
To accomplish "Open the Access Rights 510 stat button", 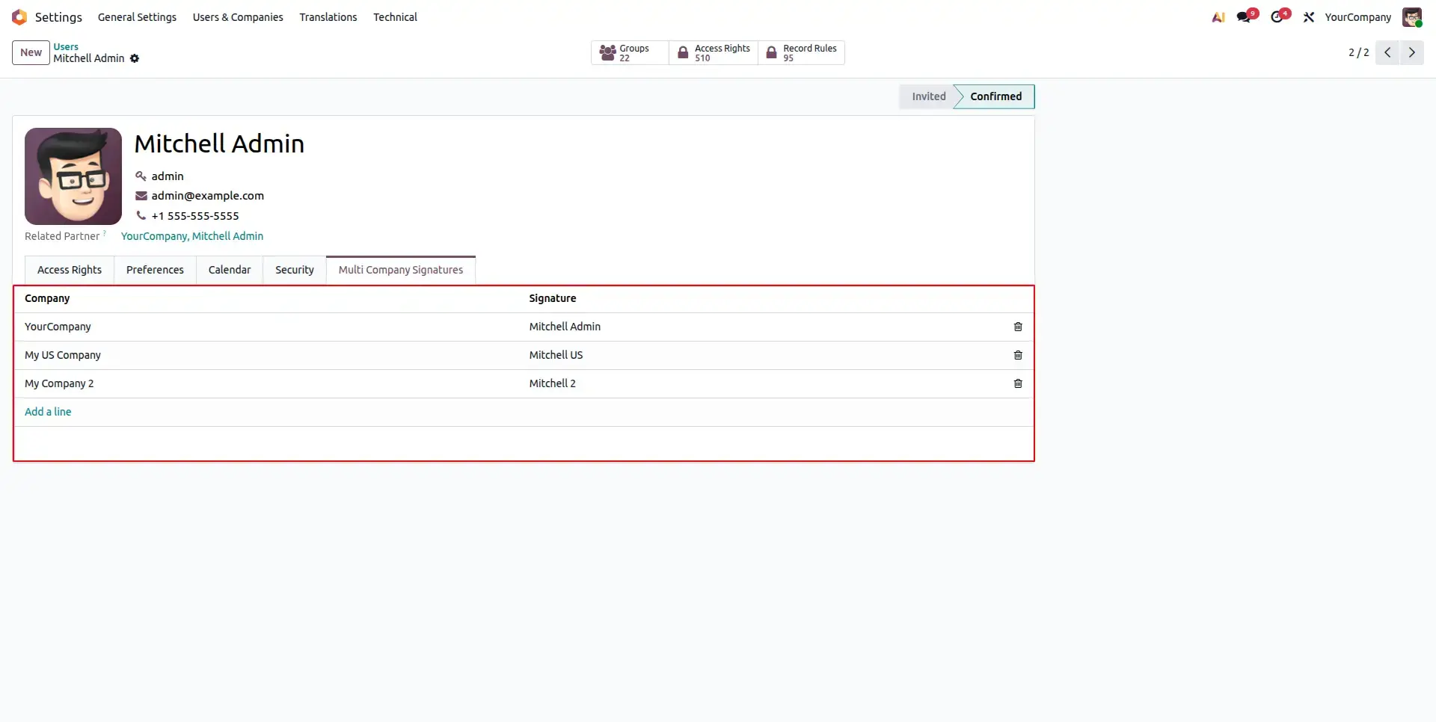I will click(x=714, y=52).
